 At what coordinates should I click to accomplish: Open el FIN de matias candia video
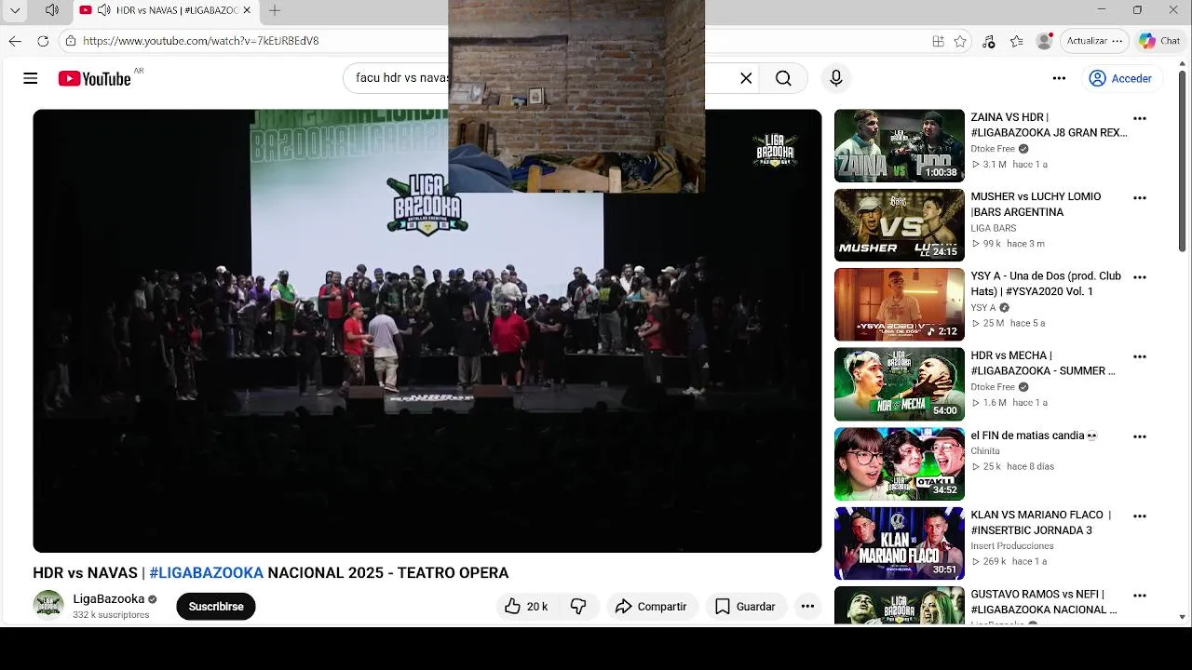1035,435
